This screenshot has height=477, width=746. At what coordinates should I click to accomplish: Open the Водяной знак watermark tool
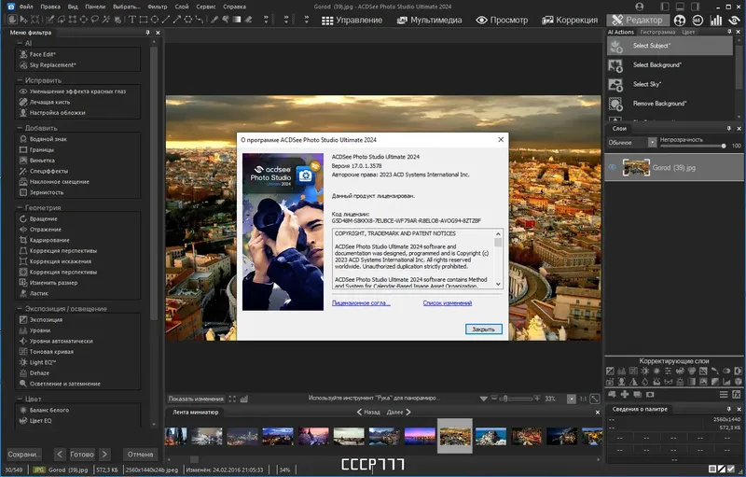pyautogui.click(x=48, y=138)
